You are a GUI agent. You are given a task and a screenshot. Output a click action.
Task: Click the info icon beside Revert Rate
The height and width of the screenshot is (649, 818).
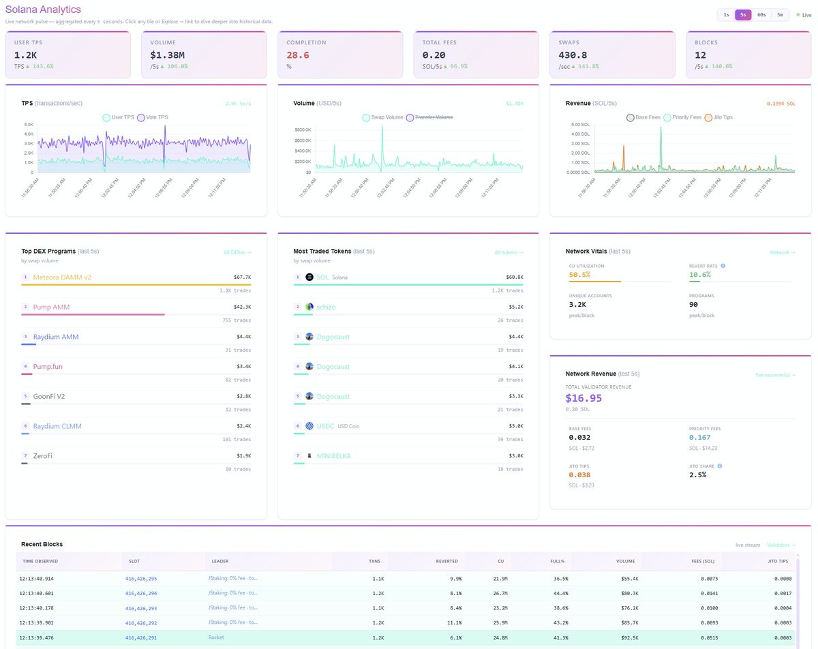[x=723, y=266]
